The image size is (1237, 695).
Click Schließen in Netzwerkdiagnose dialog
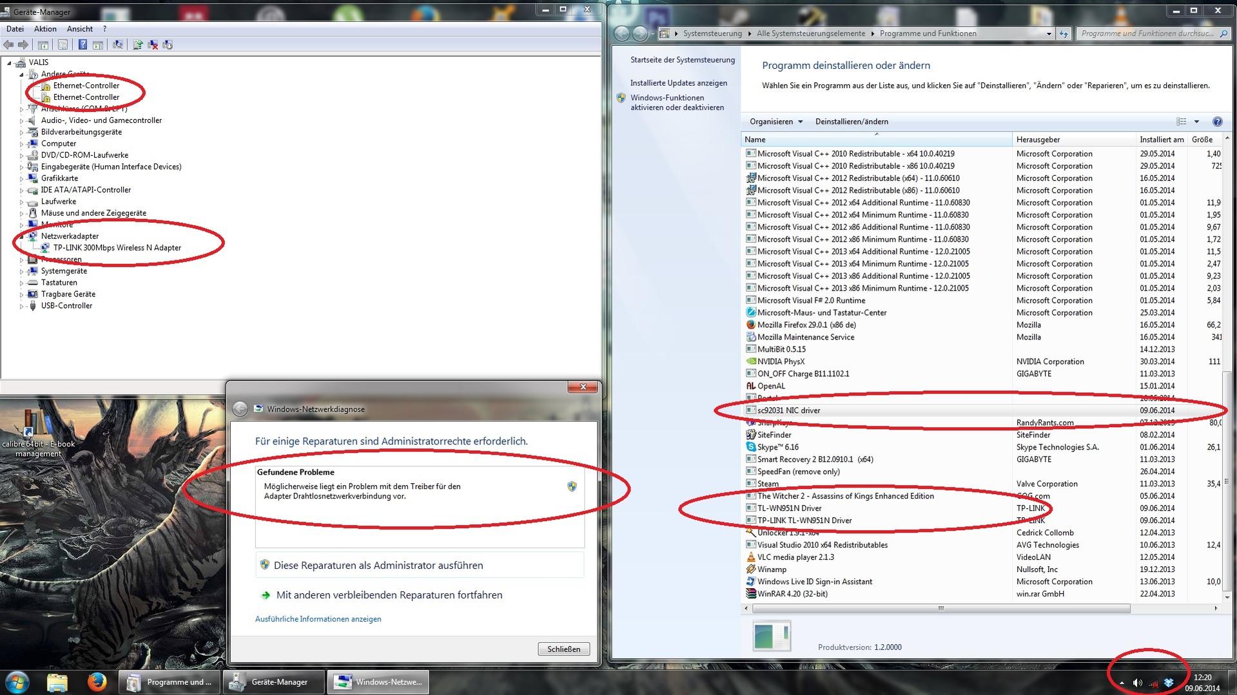(x=563, y=649)
